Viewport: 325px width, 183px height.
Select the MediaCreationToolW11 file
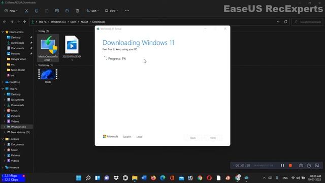tap(48, 48)
